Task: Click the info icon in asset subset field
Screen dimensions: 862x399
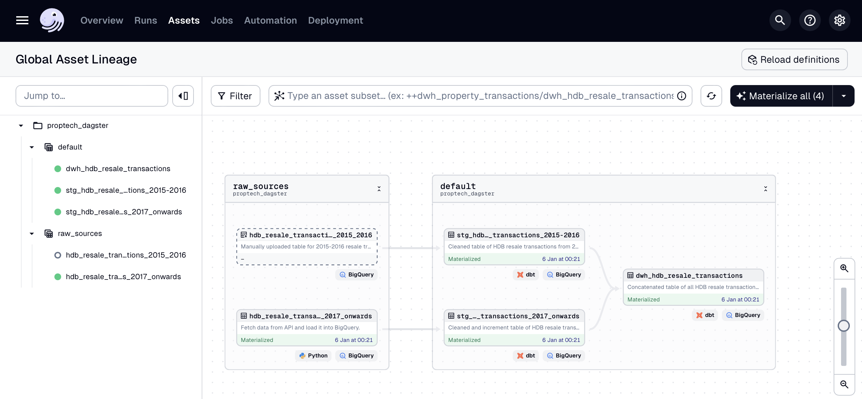Action: [682, 96]
